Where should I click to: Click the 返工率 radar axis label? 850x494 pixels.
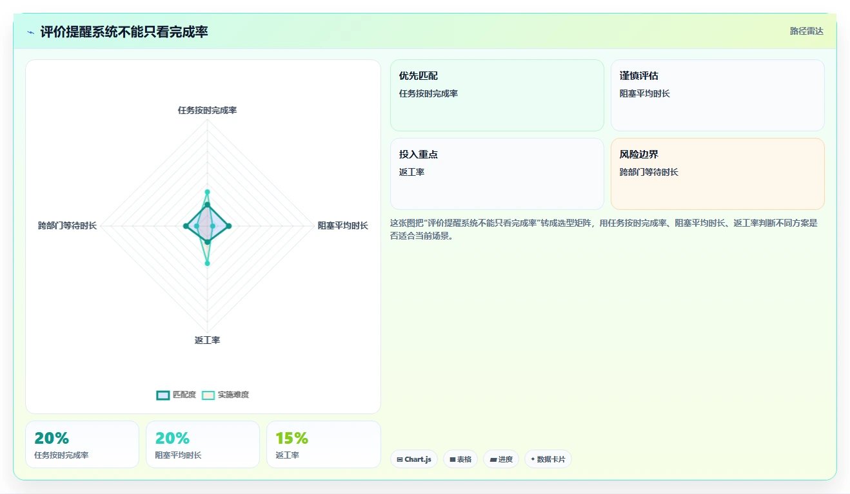click(x=207, y=340)
